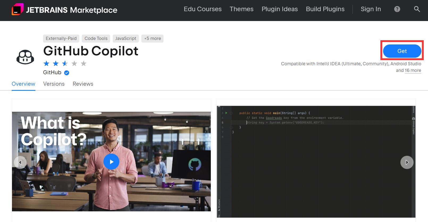Screen dimensions: 428x222
Task: Go to previous carousel slide arrow
Action: [20, 162]
